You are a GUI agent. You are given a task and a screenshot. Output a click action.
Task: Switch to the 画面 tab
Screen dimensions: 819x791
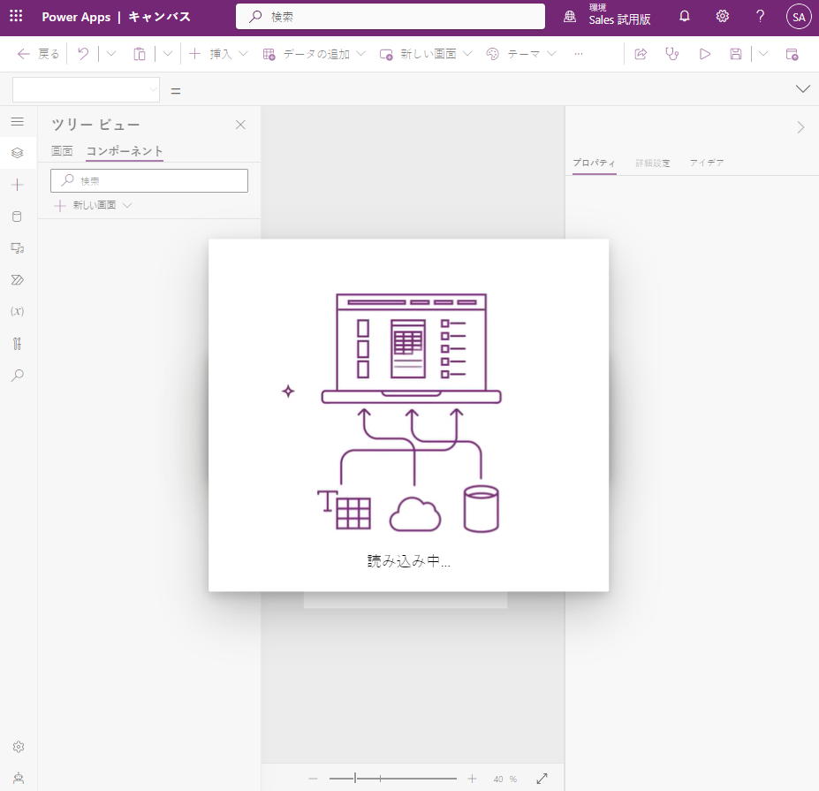(62, 151)
